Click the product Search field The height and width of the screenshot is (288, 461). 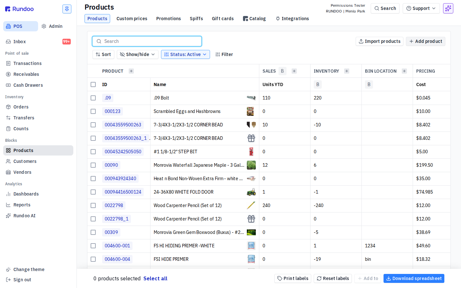(147, 41)
